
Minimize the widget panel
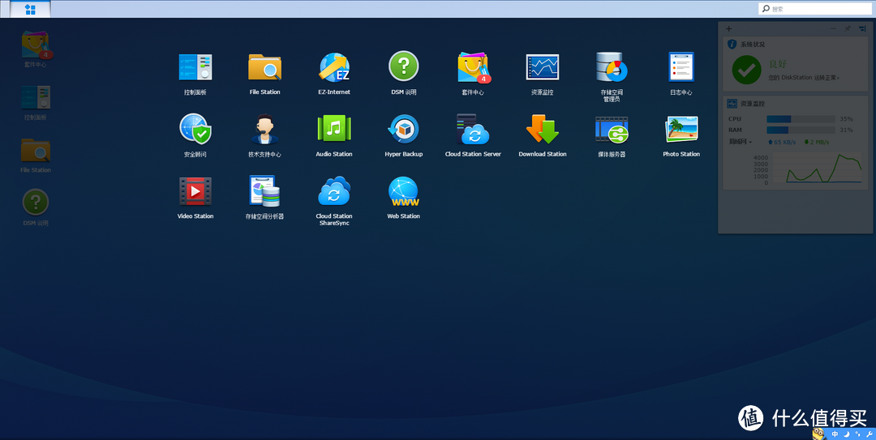(833, 28)
